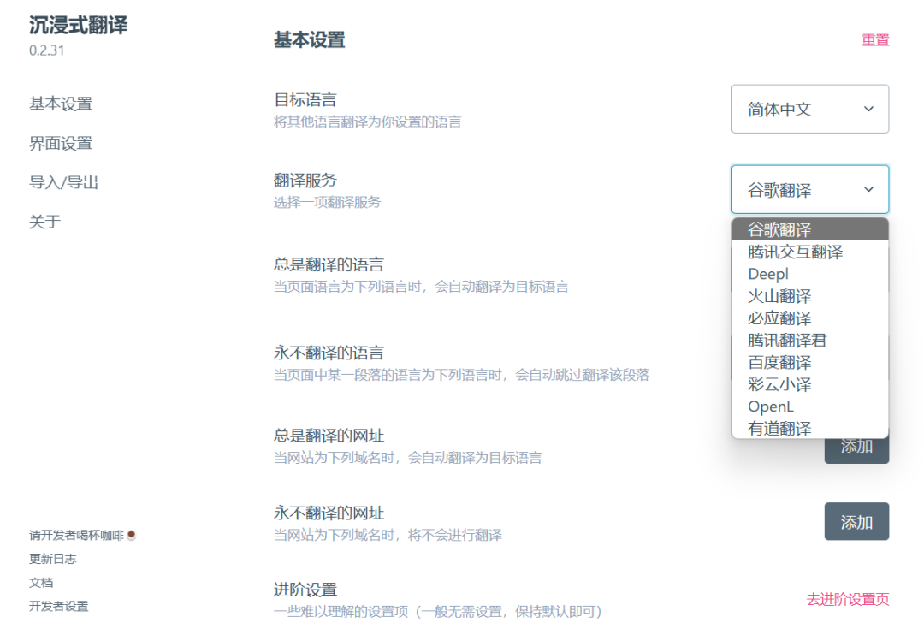
Task: Open 基本设置 in the sidebar
Action: [61, 104]
